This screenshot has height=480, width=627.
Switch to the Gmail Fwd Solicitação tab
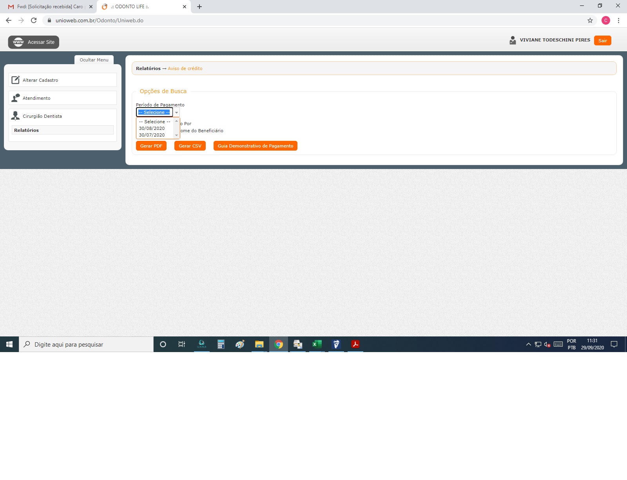pos(50,7)
